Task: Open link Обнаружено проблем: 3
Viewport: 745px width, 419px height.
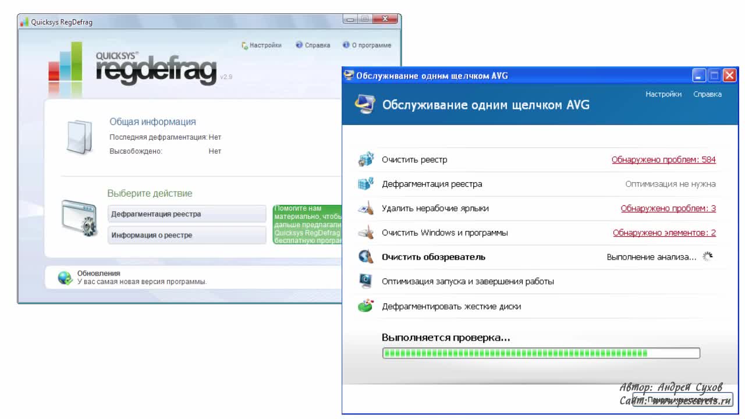Action: pos(668,208)
